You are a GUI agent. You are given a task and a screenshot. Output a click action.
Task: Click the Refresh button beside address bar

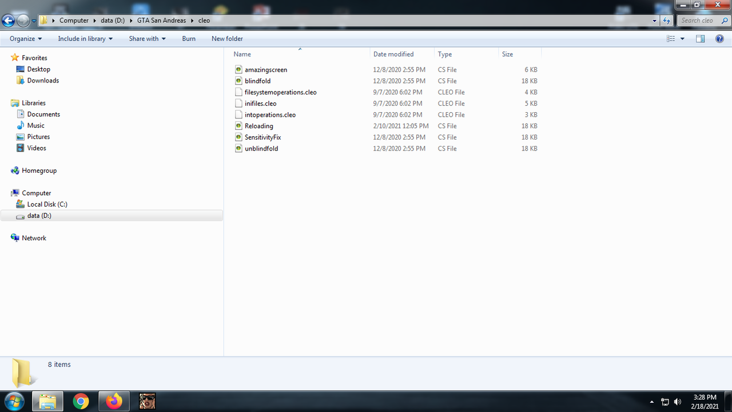click(666, 21)
